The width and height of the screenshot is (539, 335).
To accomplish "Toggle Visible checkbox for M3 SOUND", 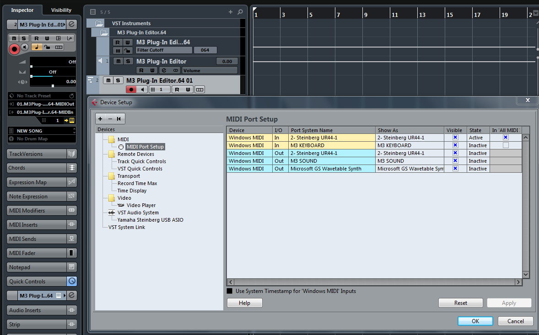I will (455, 160).
